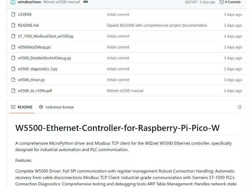Screen dimensions: 249x187
Task: Open w5500ArpDebug.py file
Action: click(x=34, y=47)
